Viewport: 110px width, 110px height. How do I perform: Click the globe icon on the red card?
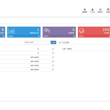[x=82, y=31]
